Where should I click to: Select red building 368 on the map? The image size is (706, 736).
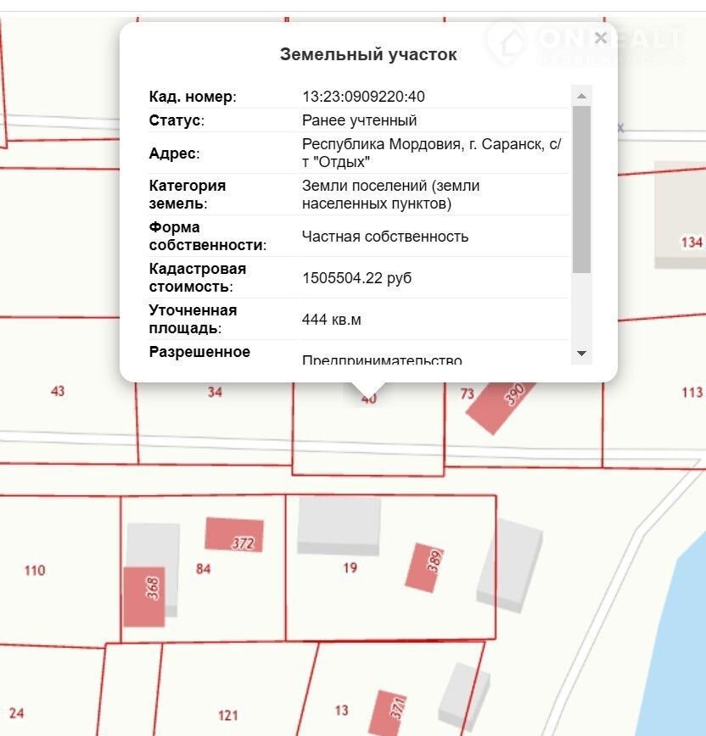point(143,596)
